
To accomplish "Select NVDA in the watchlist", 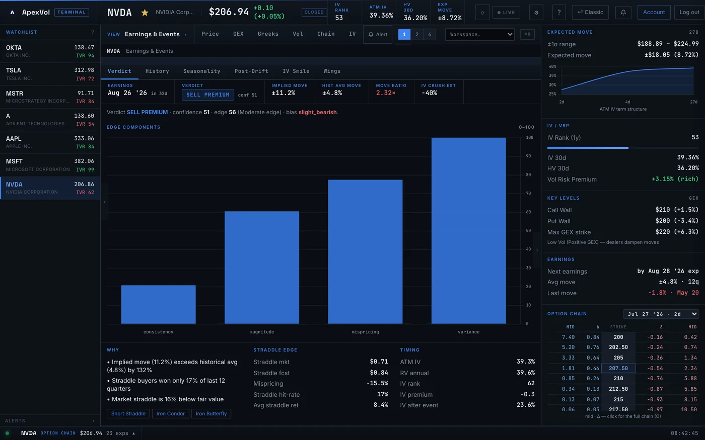I will [50, 188].
